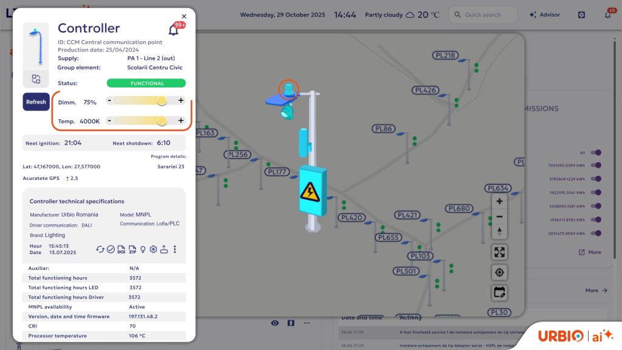This screenshot has width=622, height=350.
Task: Select the PL426 pole label on map
Action: pos(426,91)
